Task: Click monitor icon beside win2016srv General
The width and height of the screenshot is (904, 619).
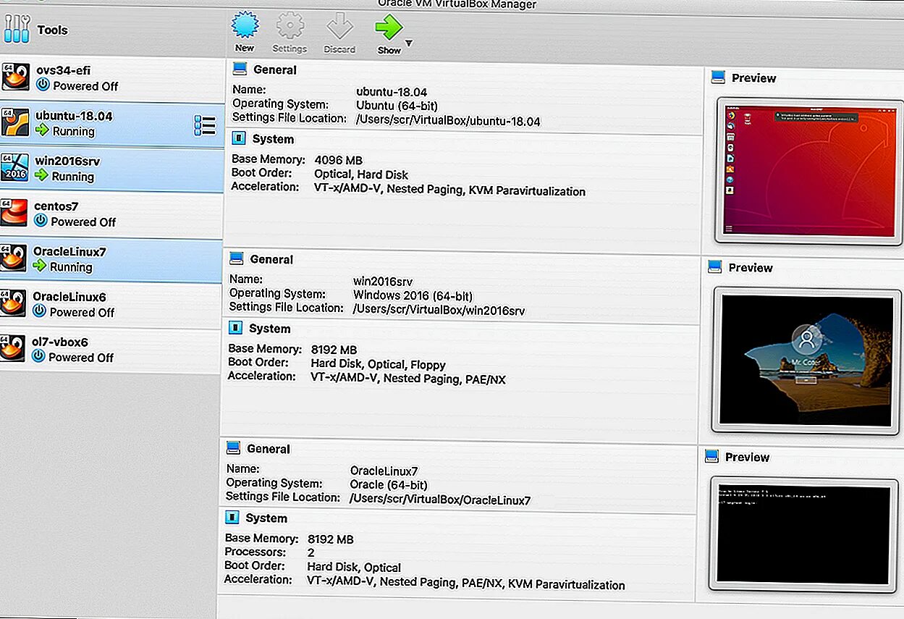Action: point(237,258)
